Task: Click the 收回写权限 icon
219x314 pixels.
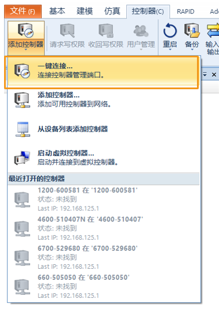Action: pyautogui.click(x=106, y=31)
